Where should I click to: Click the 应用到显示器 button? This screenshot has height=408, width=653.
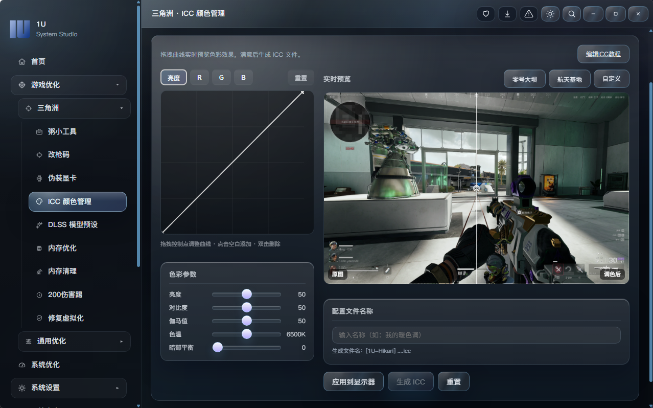coord(354,381)
